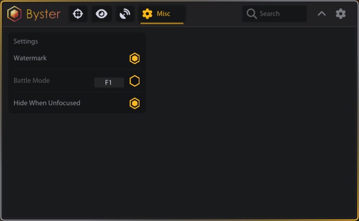
Task: Click the Hide When Unfocused label
Action: pyautogui.click(x=47, y=103)
